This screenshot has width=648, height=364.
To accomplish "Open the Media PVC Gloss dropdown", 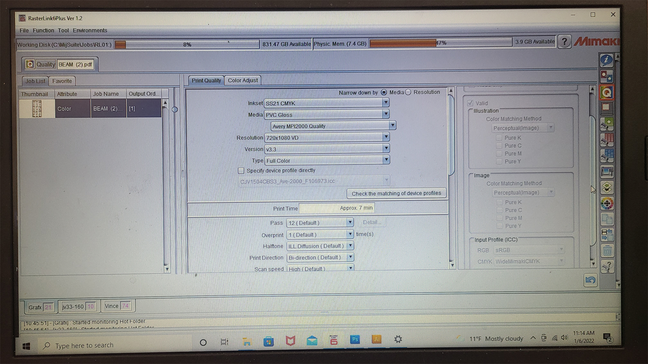I will (327, 115).
